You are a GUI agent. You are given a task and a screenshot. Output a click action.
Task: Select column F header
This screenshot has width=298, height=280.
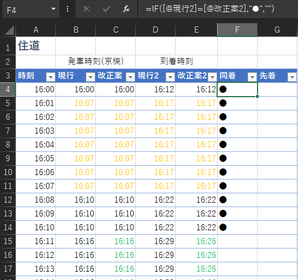pos(238,30)
